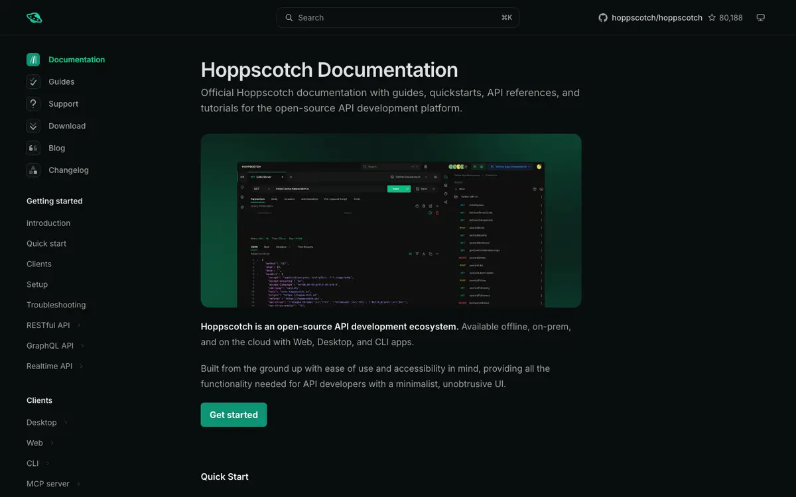Focus the Search input field
This screenshot has height=497, width=796.
click(398, 18)
